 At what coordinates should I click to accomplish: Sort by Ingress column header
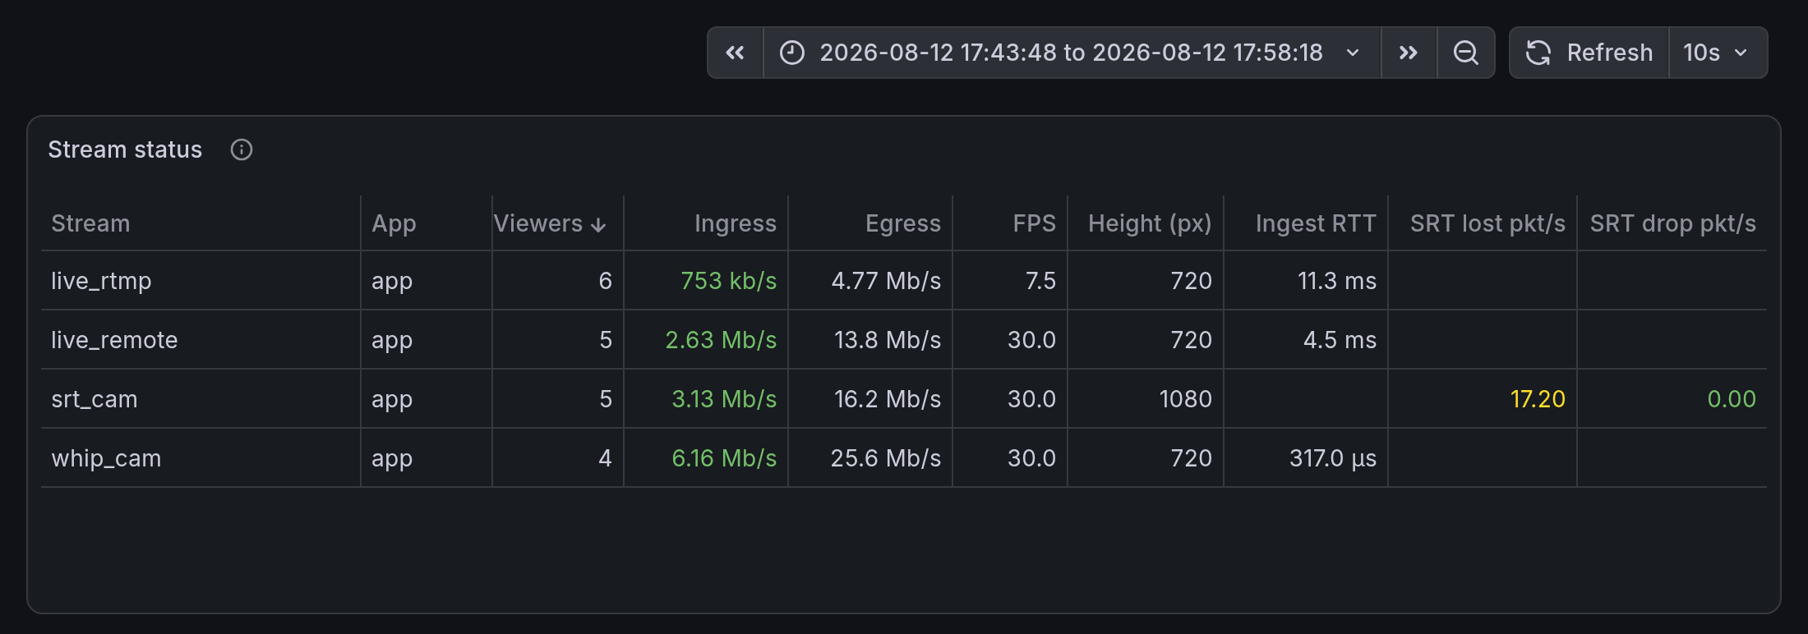735,223
